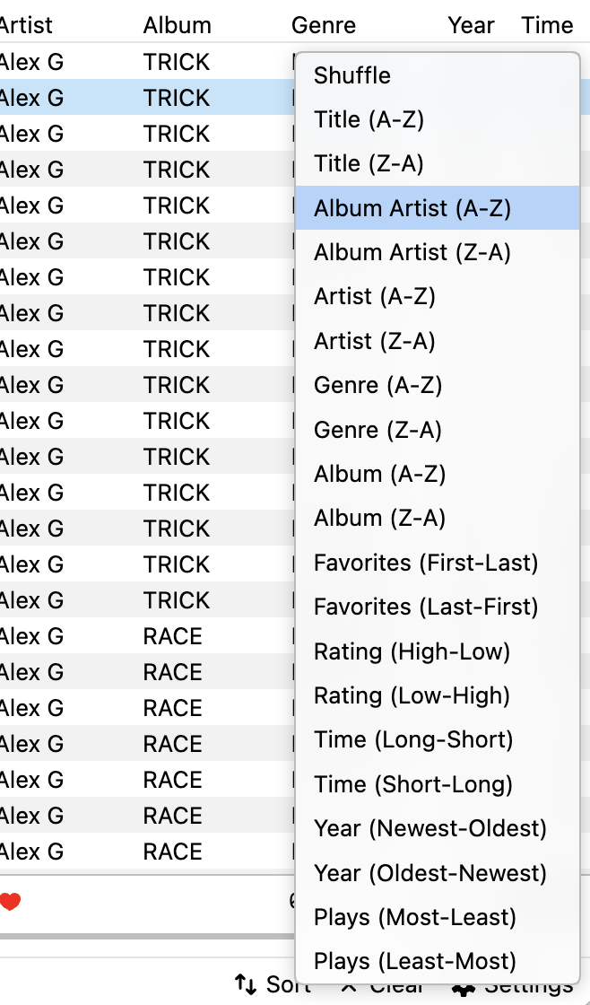
Task: Pick Favorites (First-Last) sorting
Action: 438,562
